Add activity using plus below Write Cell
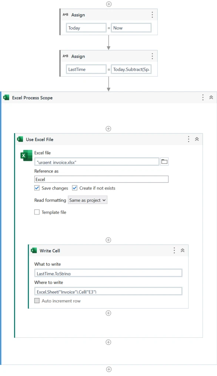The width and height of the screenshot is (217, 376). tap(108, 313)
